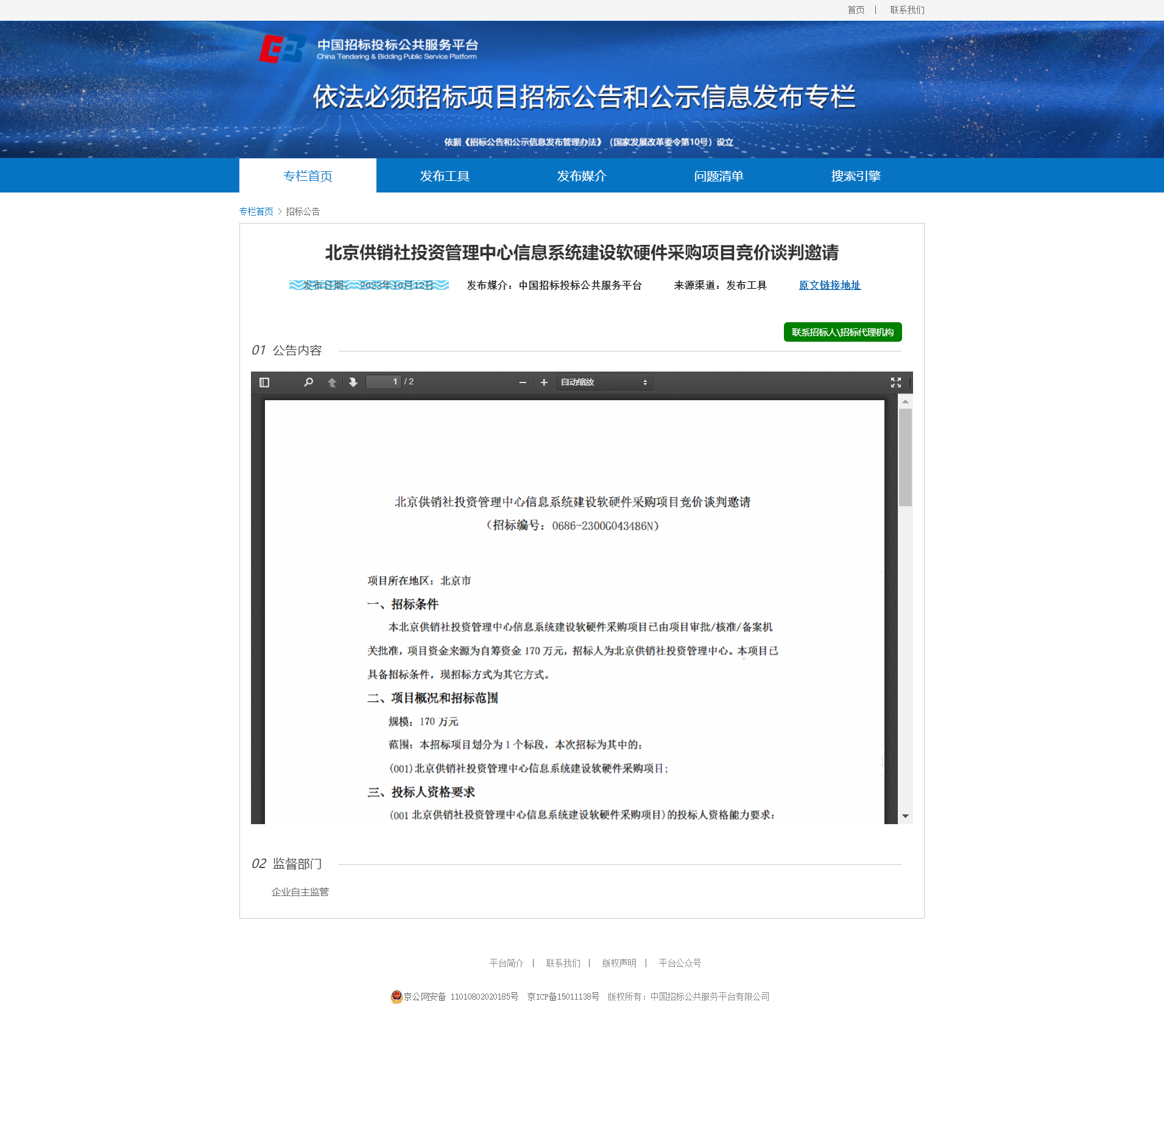The height and width of the screenshot is (1147, 1164).
Task: Open the 问题清单 navigation tab
Action: (719, 176)
